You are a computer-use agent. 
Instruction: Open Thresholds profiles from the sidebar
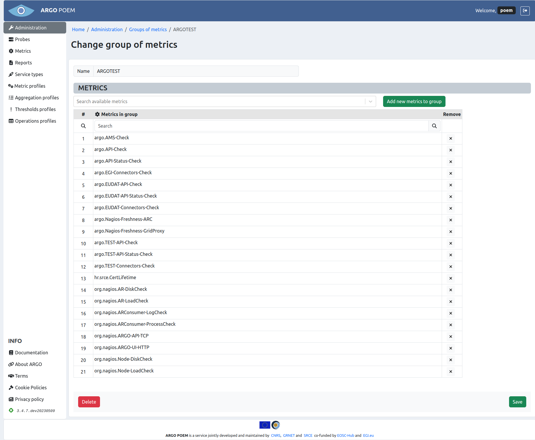(x=35, y=109)
